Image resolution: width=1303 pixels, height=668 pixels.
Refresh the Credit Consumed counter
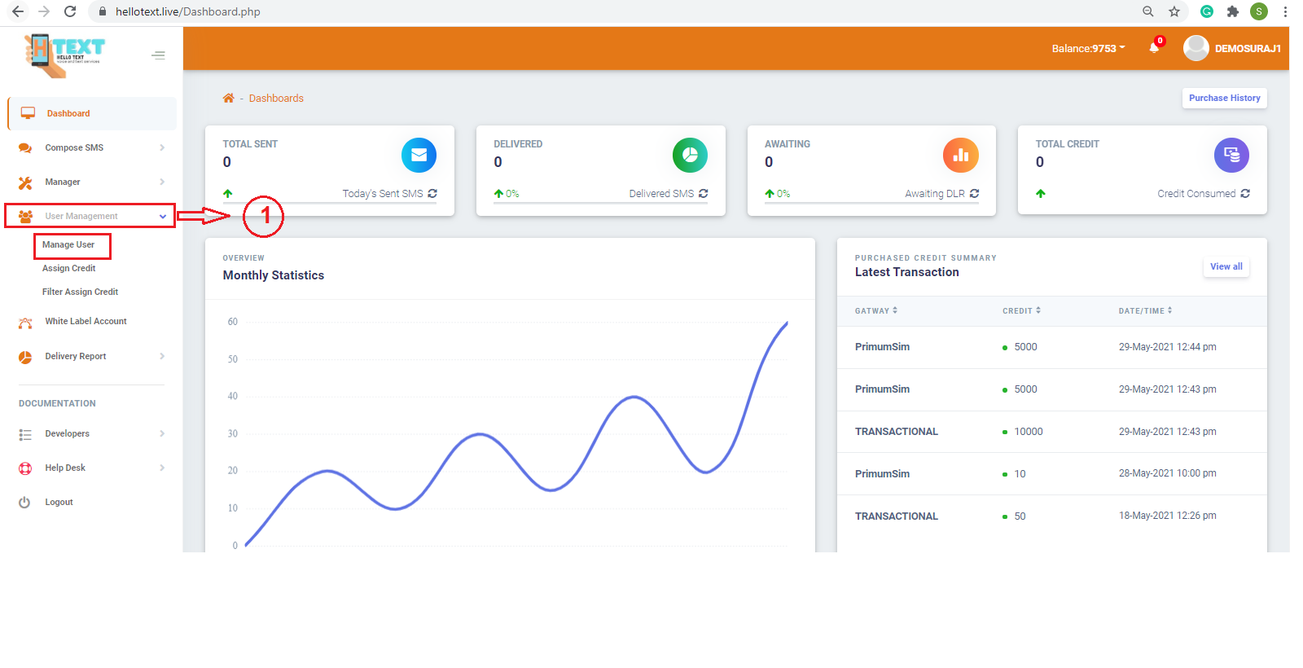coord(1245,194)
